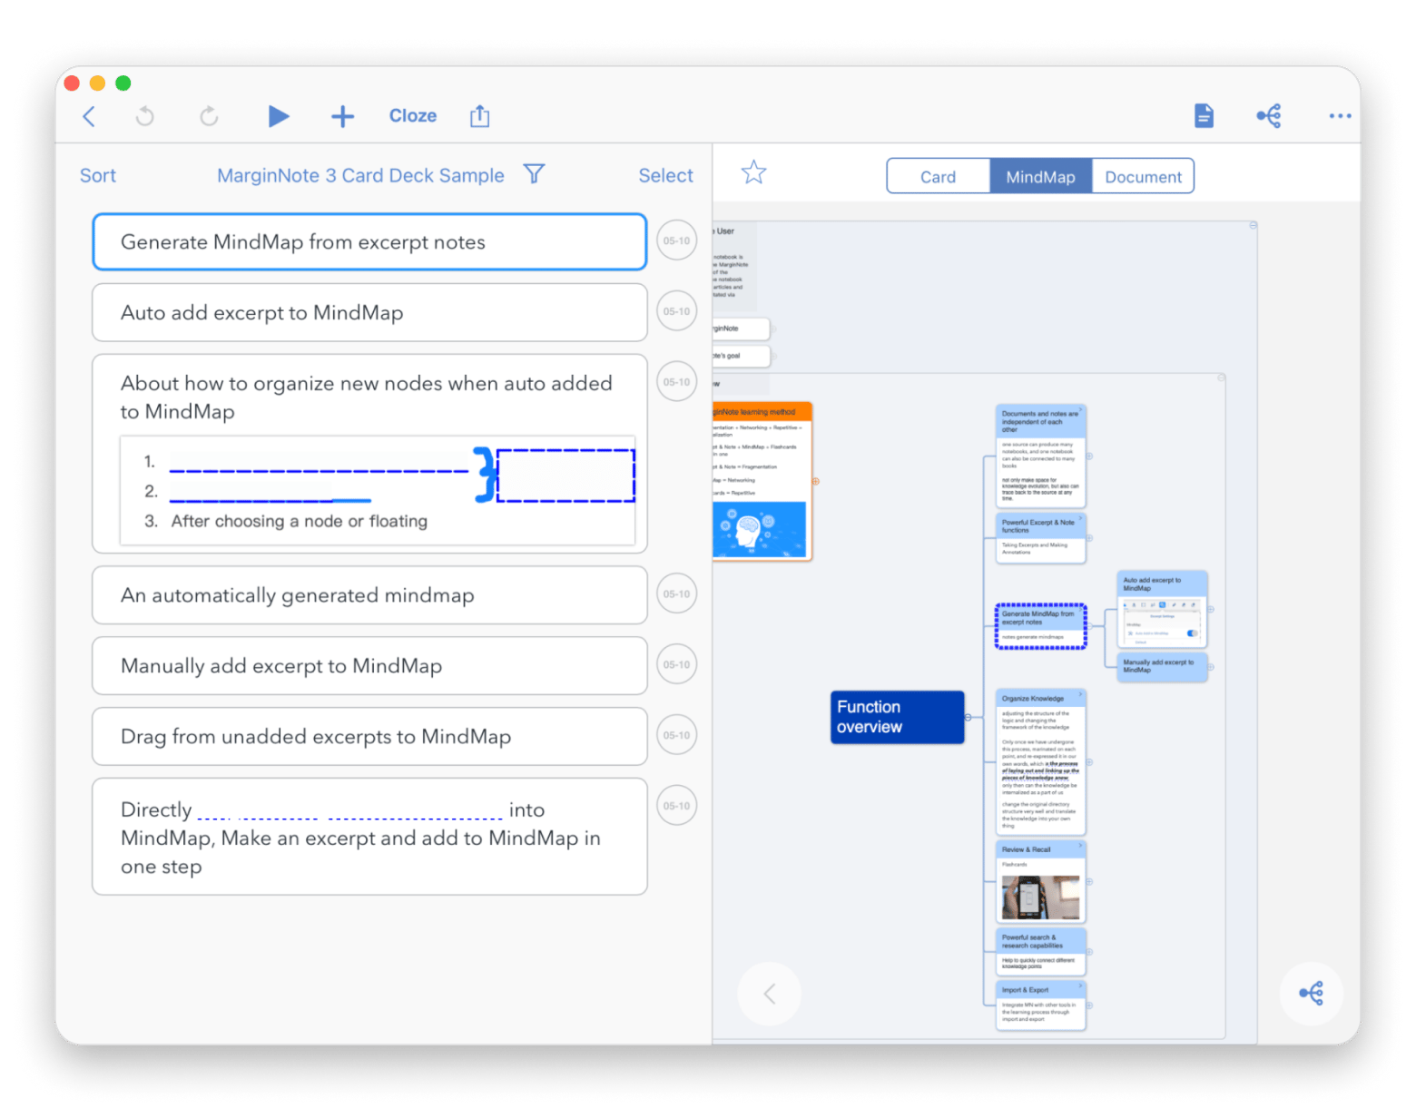This screenshot has width=1416, height=1118.
Task: Open the three-dots more options menu
Action: tap(1339, 116)
